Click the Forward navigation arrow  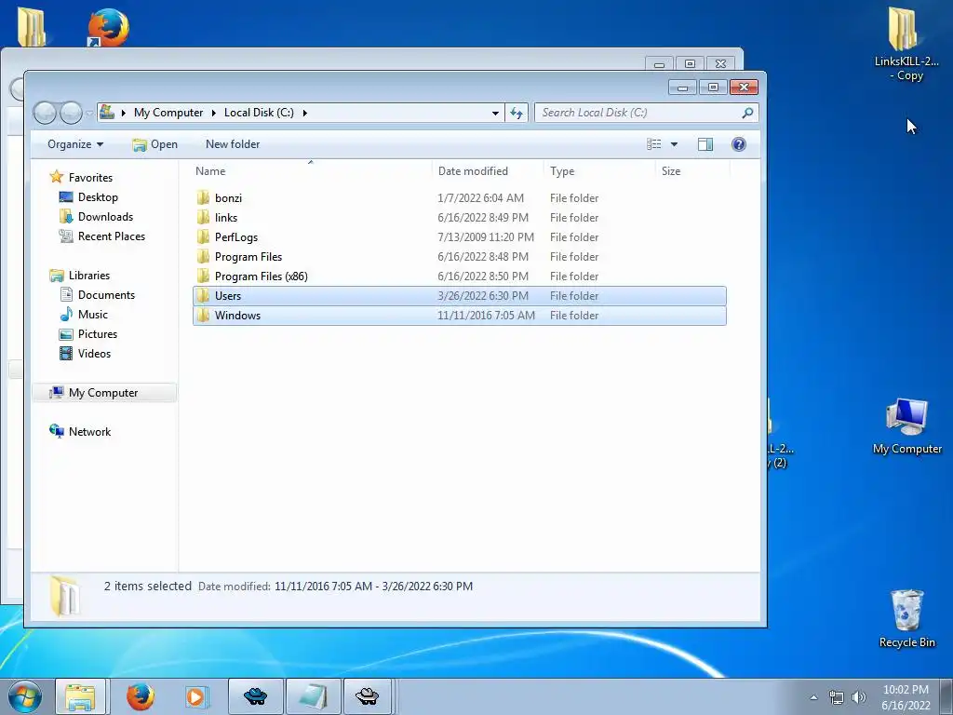pyautogui.click(x=71, y=113)
